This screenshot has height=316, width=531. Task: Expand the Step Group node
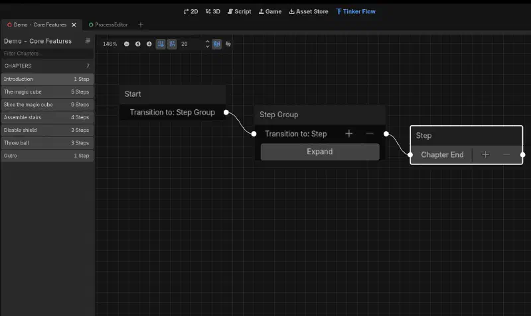(320, 152)
